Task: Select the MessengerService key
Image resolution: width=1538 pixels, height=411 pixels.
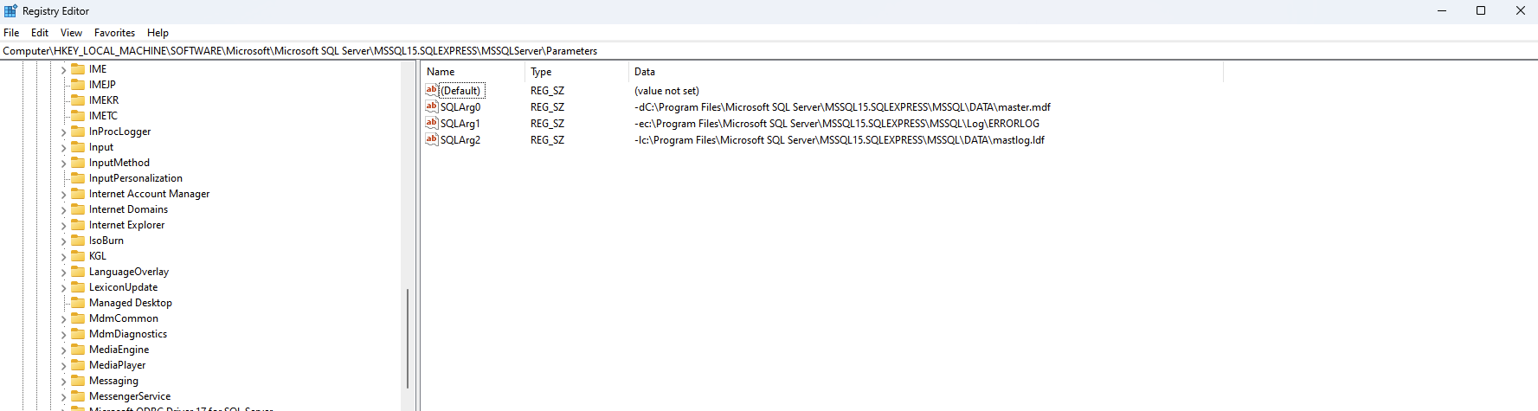Action: click(130, 396)
